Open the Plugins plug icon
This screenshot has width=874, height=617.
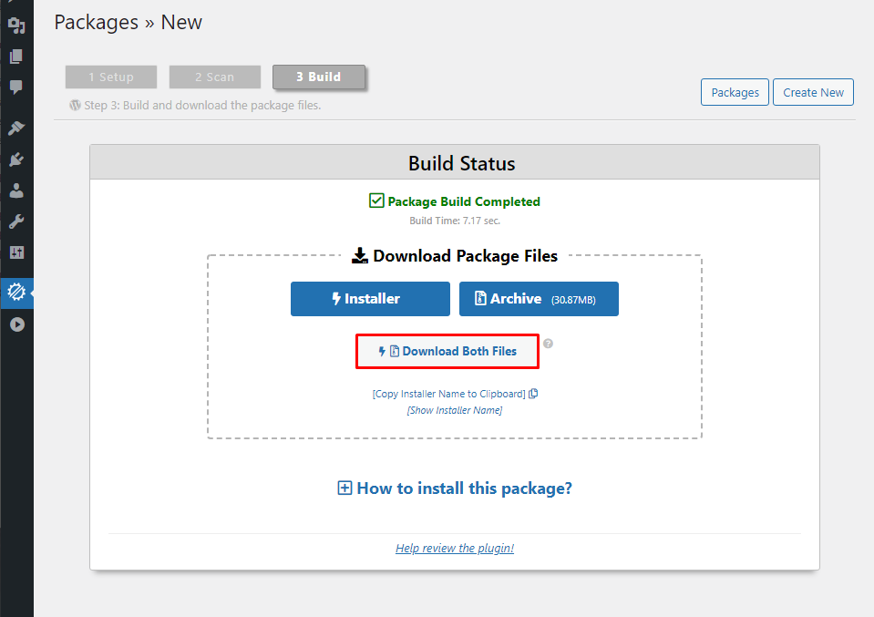tap(16, 159)
